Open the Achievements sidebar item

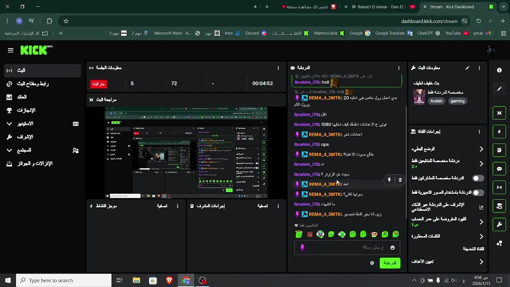pos(43,110)
